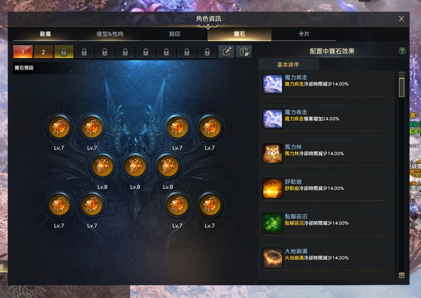The width and height of the screenshot is (421, 298).
Task: Select the top-left Lv.7 gem slot
Action: pos(59,127)
